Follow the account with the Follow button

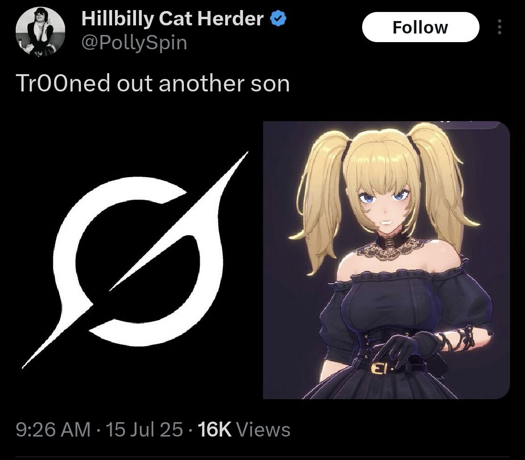[x=421, y=27]
